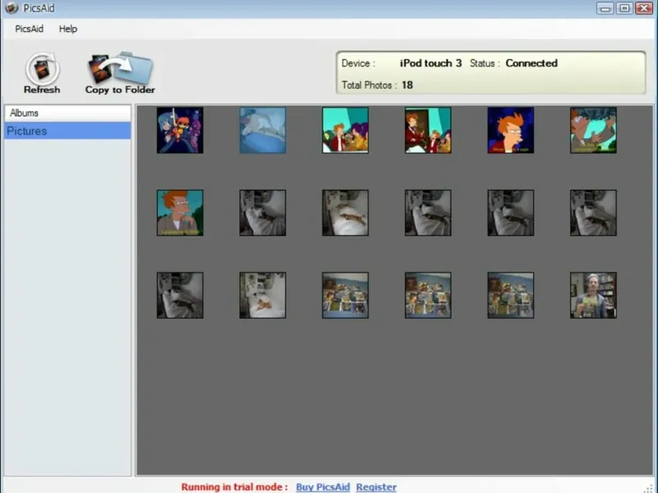
Task: Select the Fry-in-suit thumbnail starting second row
Action: click(x=180, y=213)
